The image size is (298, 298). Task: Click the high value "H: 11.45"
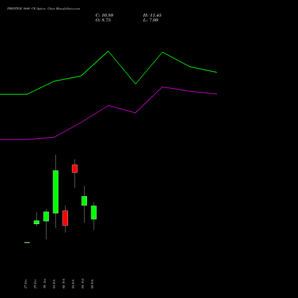152,15
